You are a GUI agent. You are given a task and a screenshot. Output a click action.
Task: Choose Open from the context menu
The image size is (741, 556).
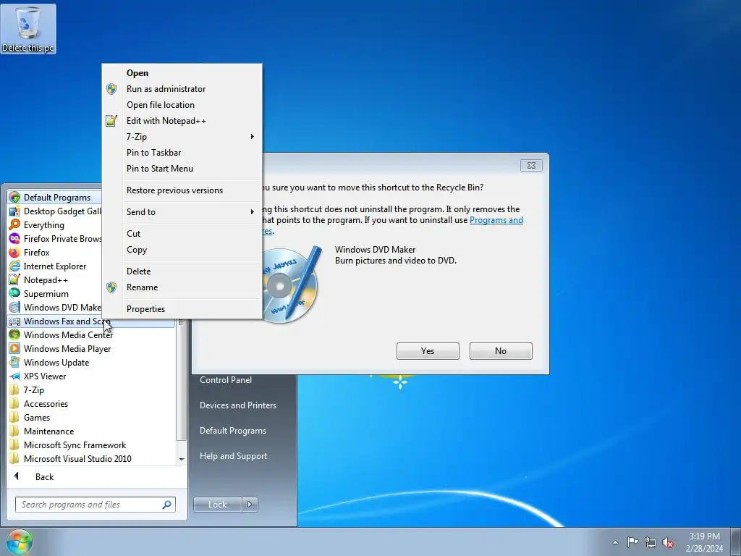point(182,73)
